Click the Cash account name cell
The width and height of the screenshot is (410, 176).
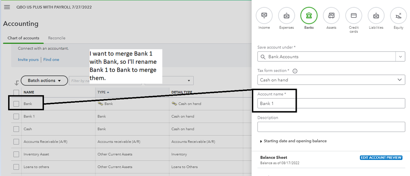click(x=28, y=129)
